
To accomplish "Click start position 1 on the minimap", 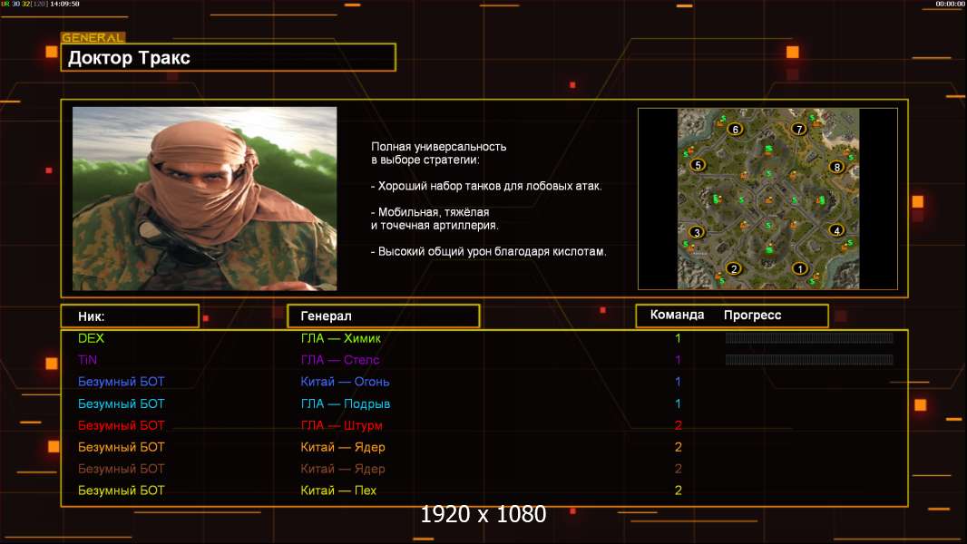I will (x=799, y=268).
